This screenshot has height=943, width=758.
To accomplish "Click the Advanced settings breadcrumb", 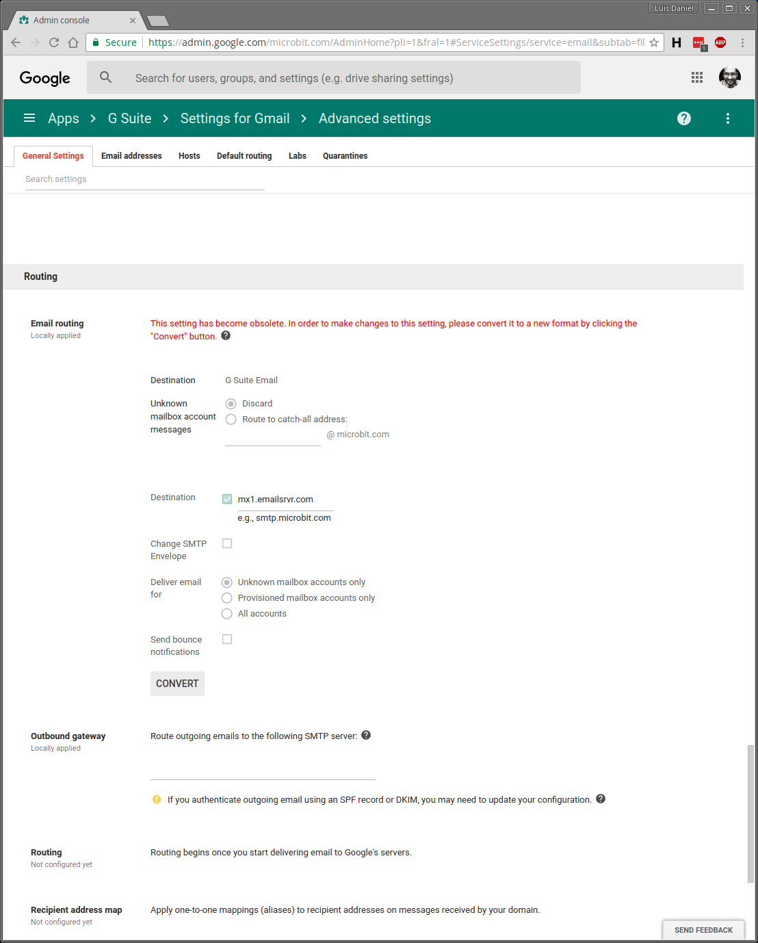I will [x=375, y=118].
